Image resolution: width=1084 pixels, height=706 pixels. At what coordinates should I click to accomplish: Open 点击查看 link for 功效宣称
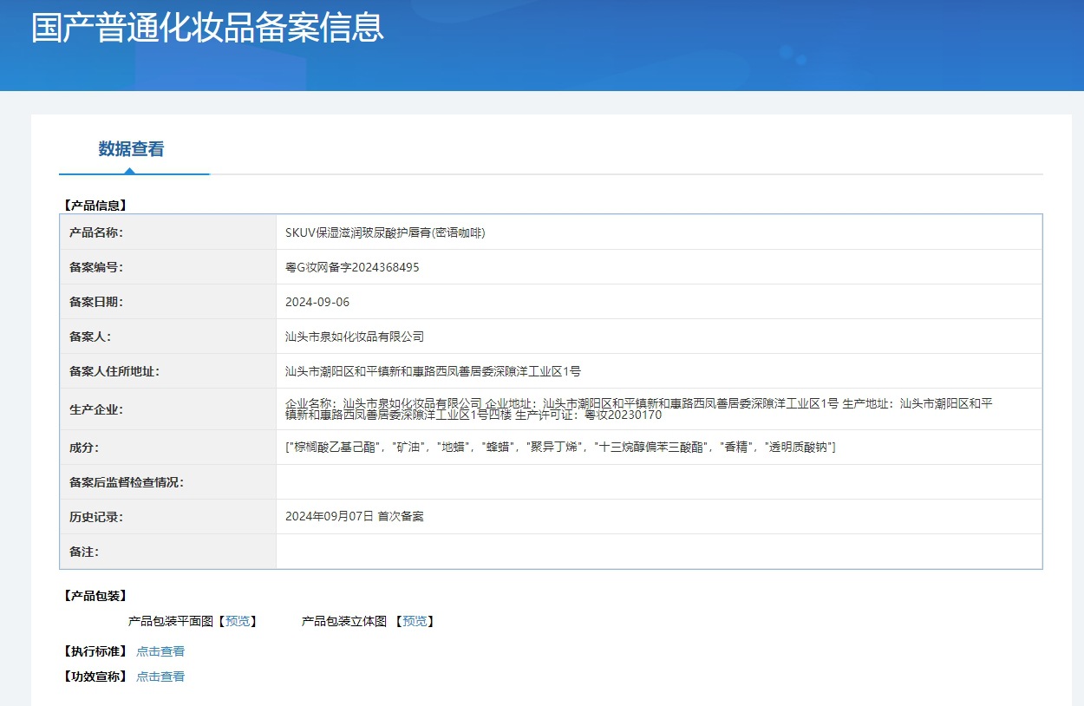160,677
